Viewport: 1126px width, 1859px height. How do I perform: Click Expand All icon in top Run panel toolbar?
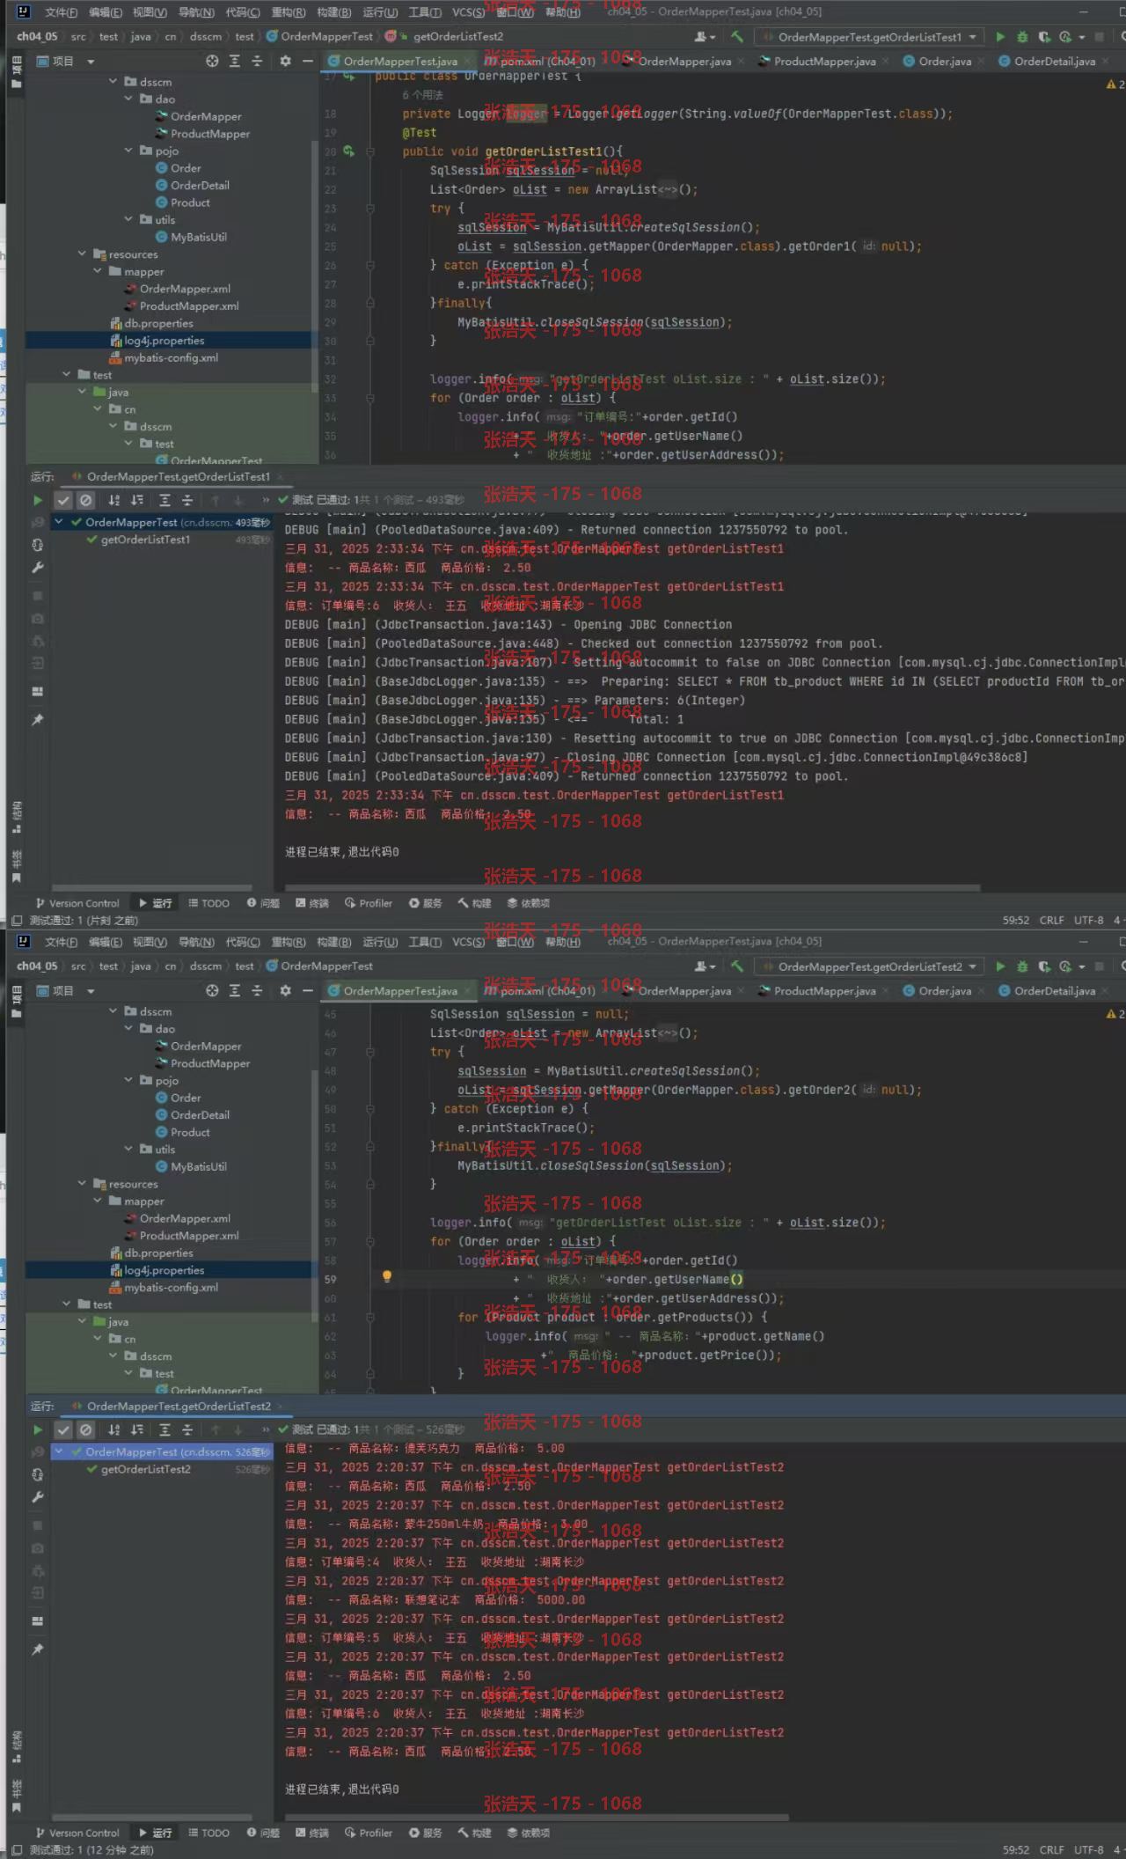pos(165,500)
